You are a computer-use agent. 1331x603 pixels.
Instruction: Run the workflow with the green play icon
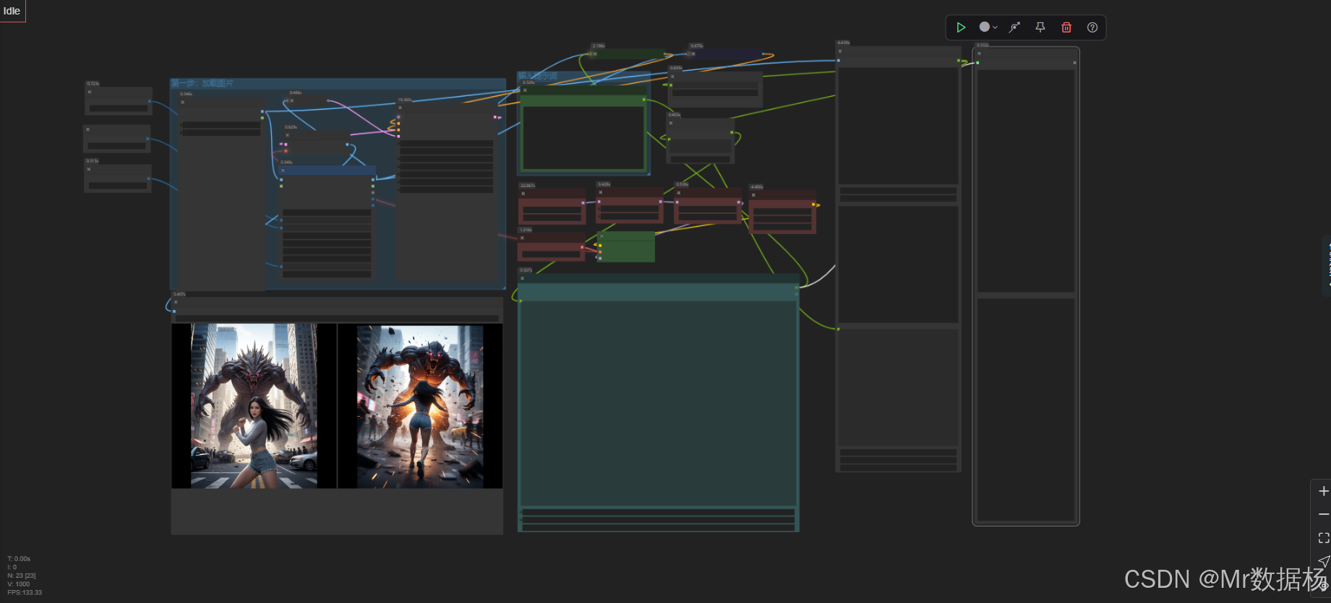(x=961, y=27)
